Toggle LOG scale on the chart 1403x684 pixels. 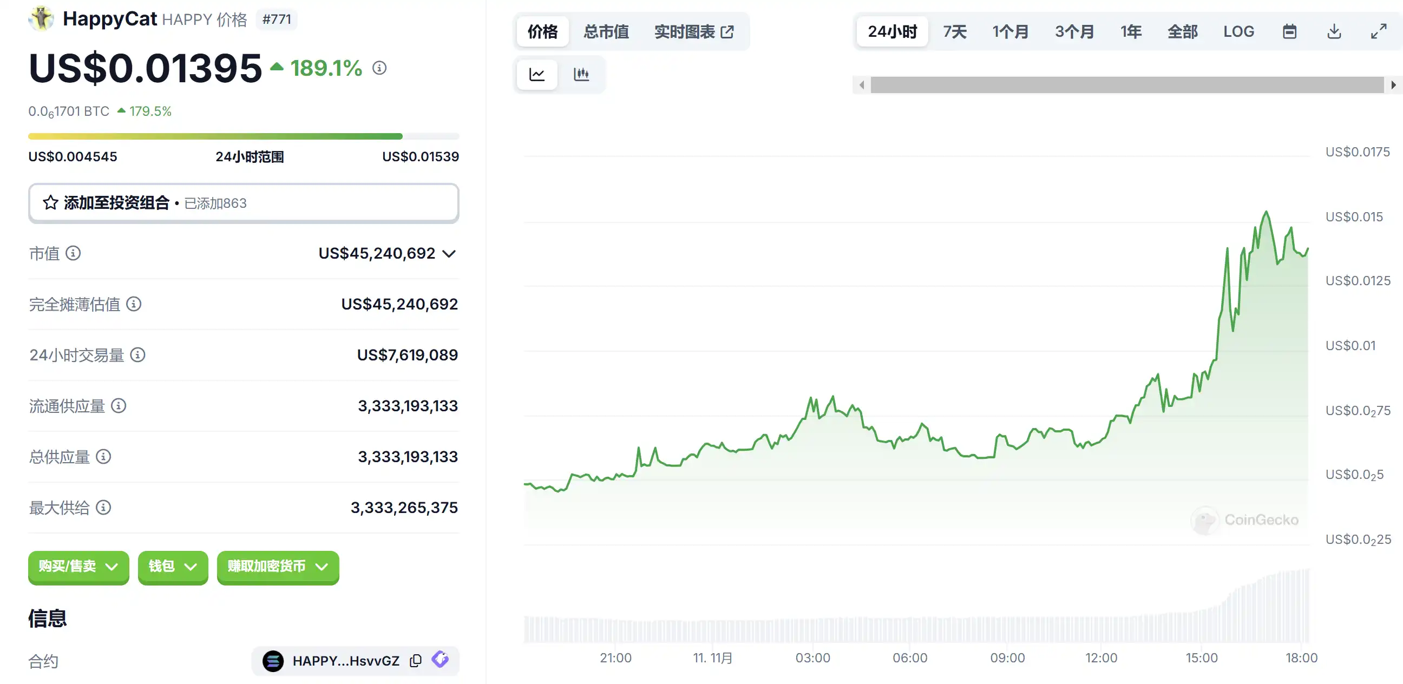coord(1238,31)
